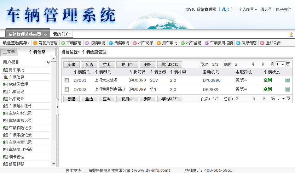Image resolution: width=295 pixels, height=173 pixels.
Task: Click the 退出 logout link
Action: tap(225, 9)
